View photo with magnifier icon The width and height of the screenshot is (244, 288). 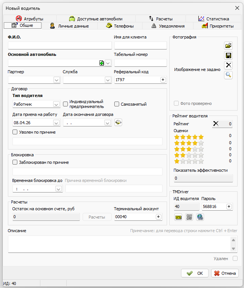[x=228, y=75]
